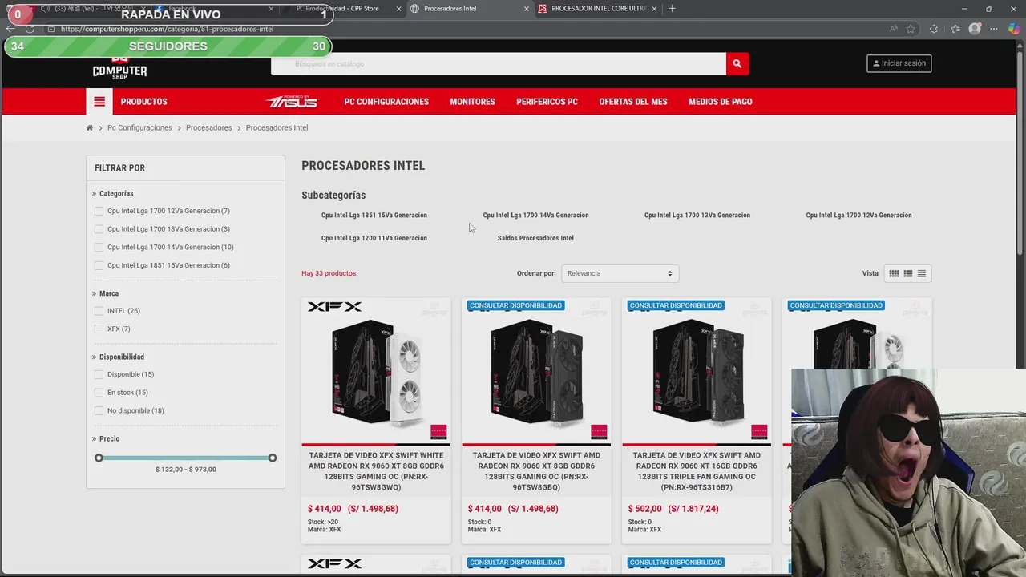The image size is (1026, 577).
Task: Open the browser profile avatar
Action: click(x=975, y=29)
